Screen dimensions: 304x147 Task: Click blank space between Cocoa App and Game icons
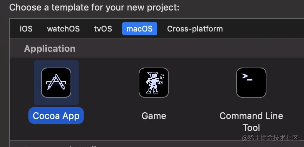(x=105, y=83)
